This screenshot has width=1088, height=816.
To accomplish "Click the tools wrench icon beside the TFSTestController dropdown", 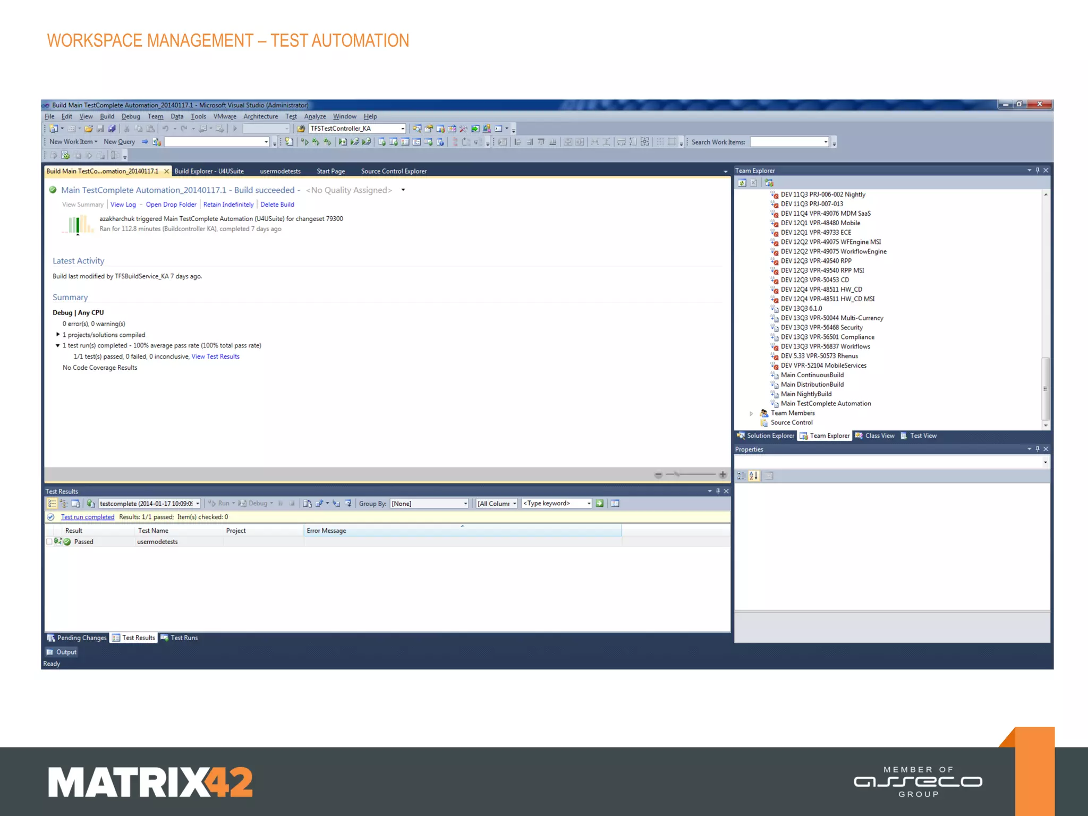I will click(x=463, y=129).
